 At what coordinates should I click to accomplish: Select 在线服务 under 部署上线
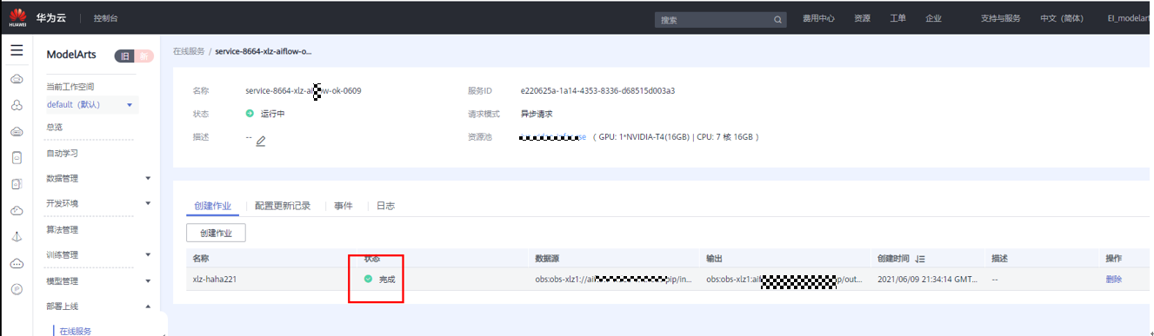tap(76, 331)
